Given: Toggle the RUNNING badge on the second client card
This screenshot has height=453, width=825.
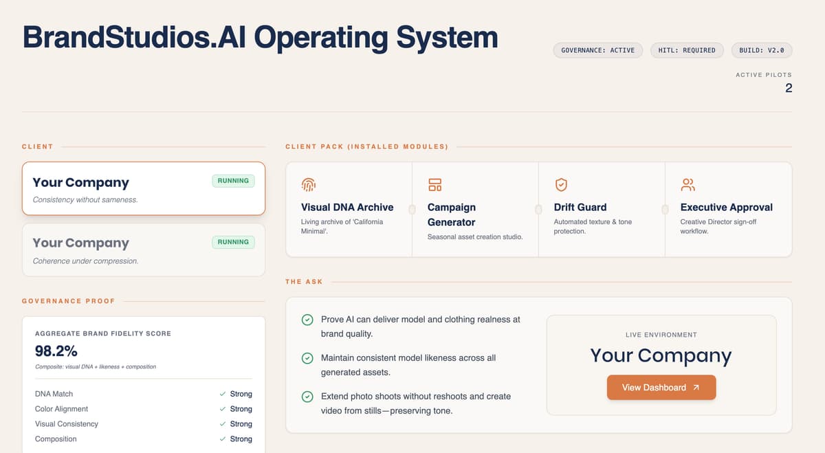Looking at the screenshot, I should point(233,241).
